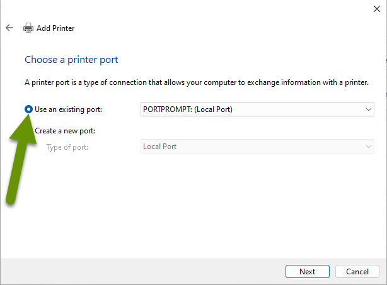Click the Add Printer title text

(x=55, y=28)
